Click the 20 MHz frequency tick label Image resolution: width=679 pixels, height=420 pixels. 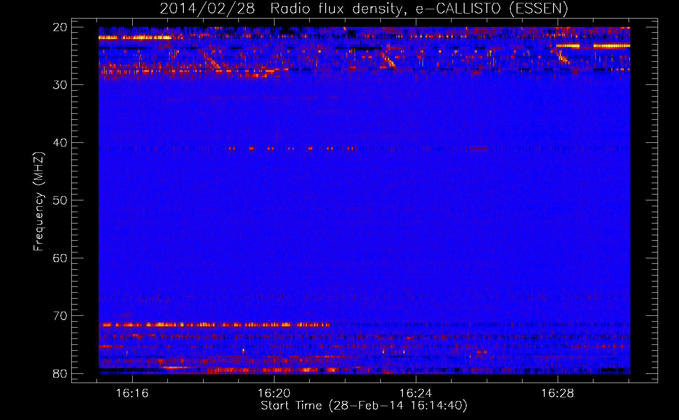click(60, 27)
